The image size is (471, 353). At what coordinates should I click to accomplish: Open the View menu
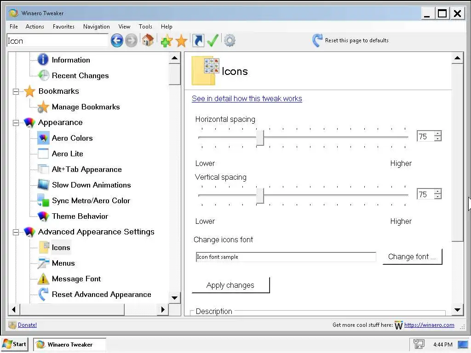[x=124, y=26]
